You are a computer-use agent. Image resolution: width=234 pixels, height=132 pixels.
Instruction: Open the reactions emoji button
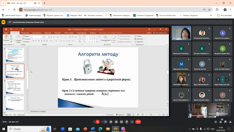pos(116,122)
